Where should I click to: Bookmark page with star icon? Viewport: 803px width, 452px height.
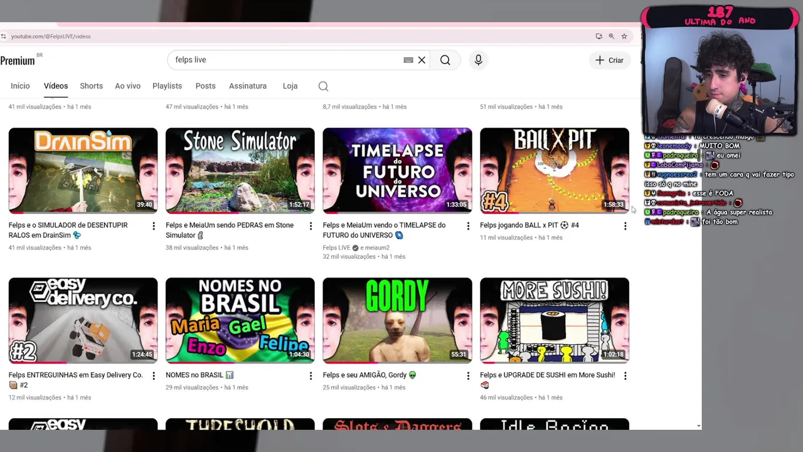pyautogui.click(x=624, y=36)
